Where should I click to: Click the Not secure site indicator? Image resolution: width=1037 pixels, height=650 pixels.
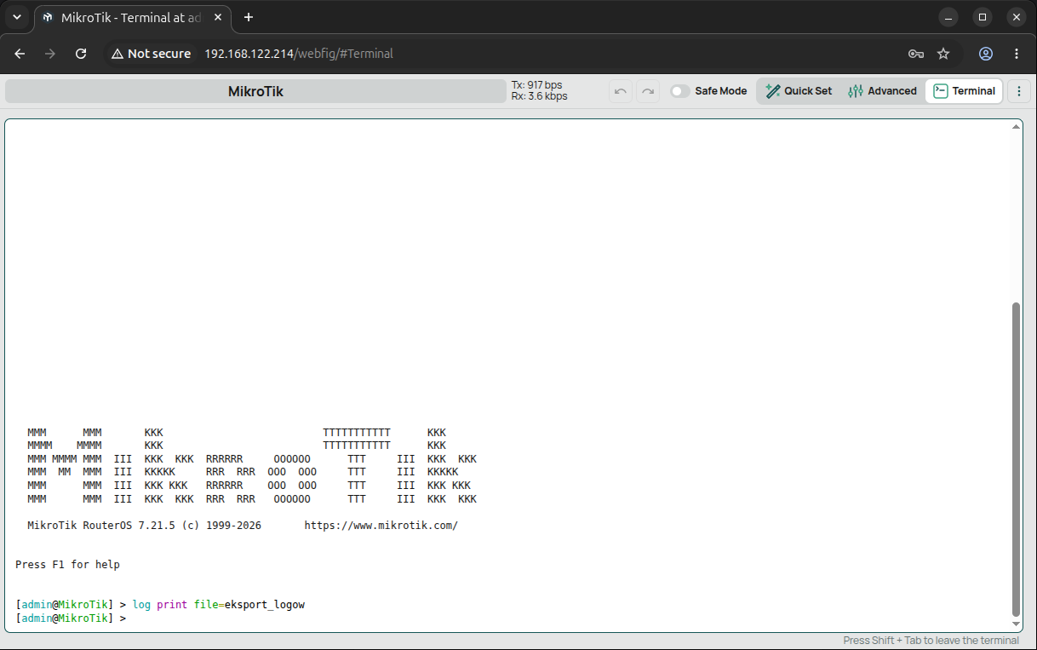pos(151,54)
